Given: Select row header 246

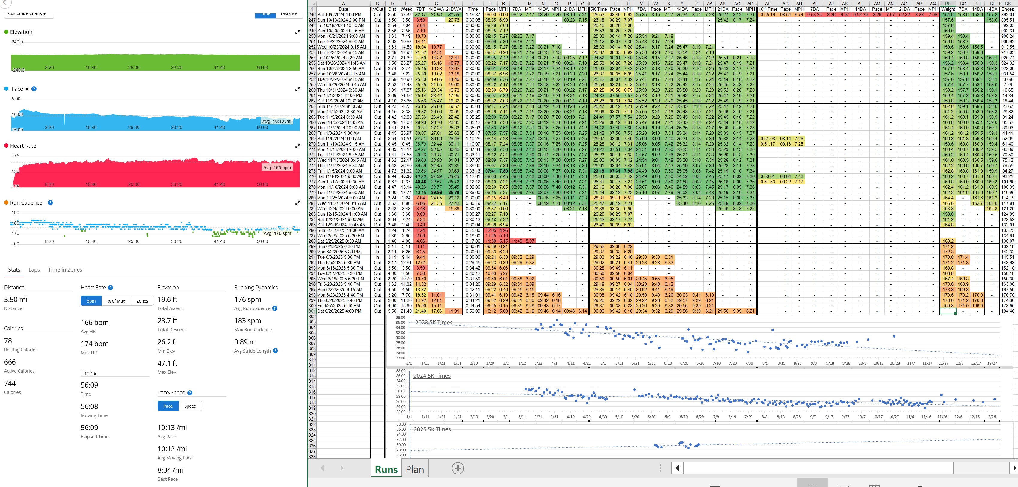Looking at the screenshot, I should 312,15.
